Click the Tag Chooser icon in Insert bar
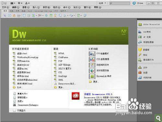Image resolution: width=162 pixels, height=122 pixels. coord(85,15)
